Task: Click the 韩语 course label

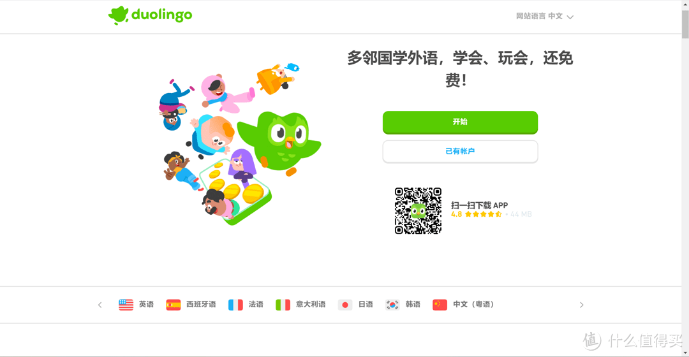Action: coord(413,304)
